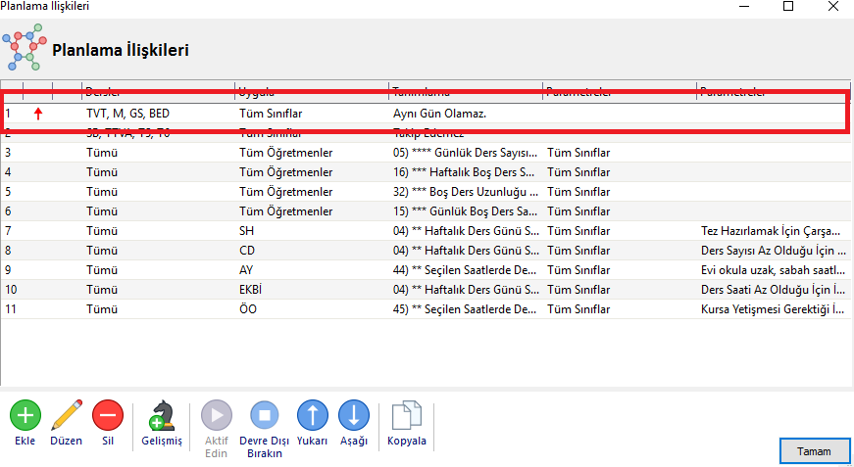854x467 pixels.
Task: Click Tüm Sınıflar cell in row 1
Action: point(271,115)
